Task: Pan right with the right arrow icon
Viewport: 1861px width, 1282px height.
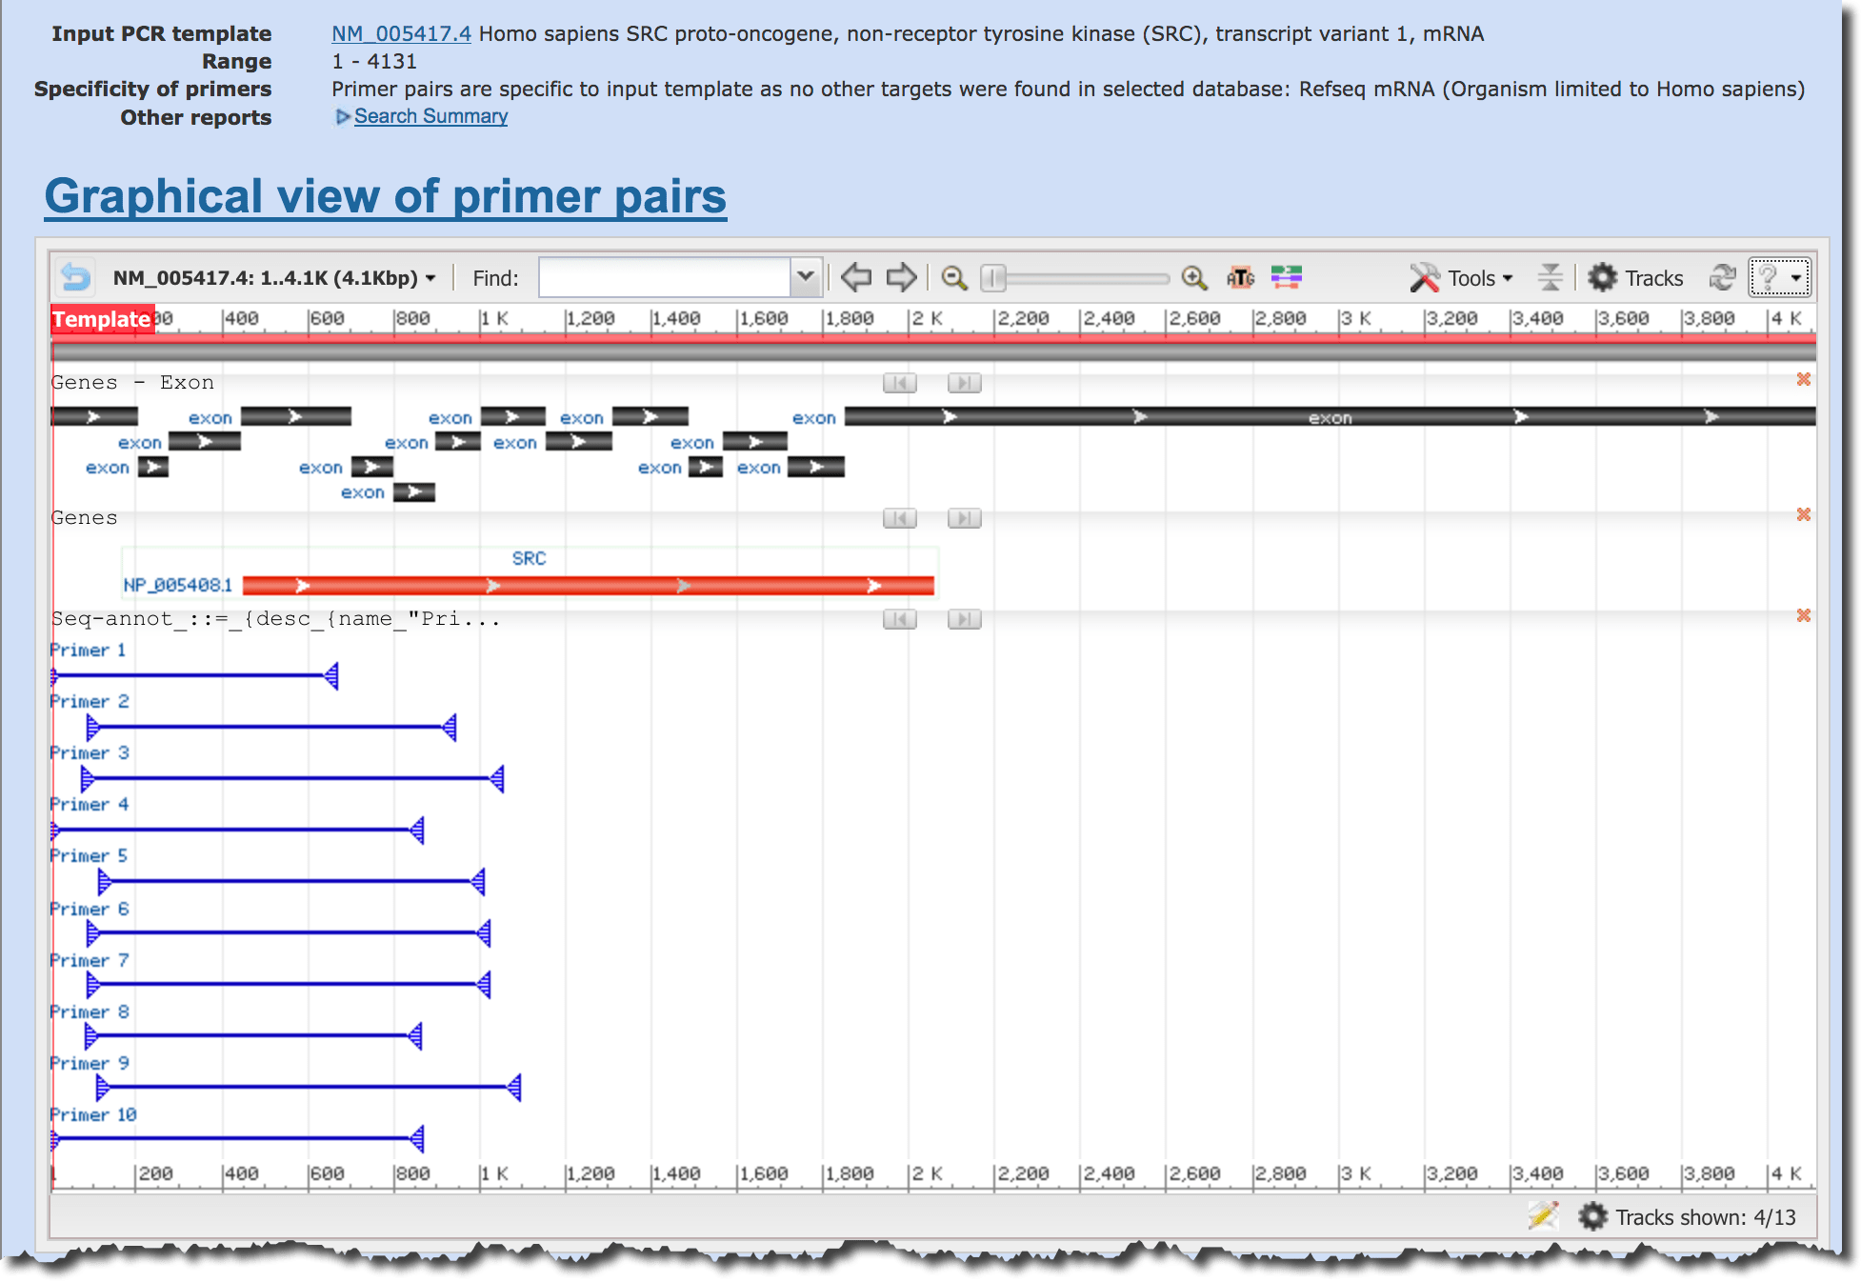Action: tap(901, 277)
